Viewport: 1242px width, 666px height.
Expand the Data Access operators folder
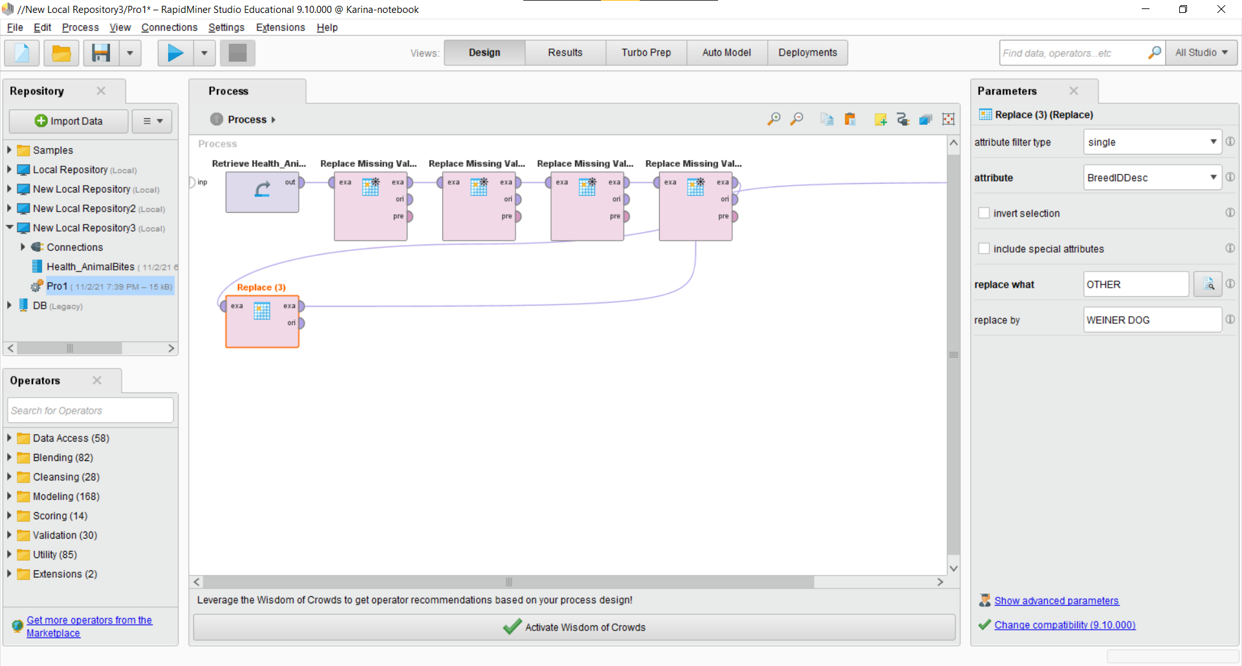9,438
